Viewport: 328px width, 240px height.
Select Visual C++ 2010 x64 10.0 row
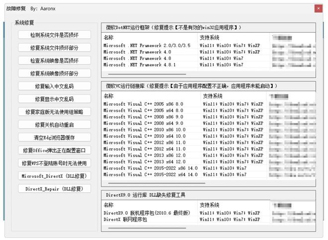pyautogui.click(x=209, y=136)
